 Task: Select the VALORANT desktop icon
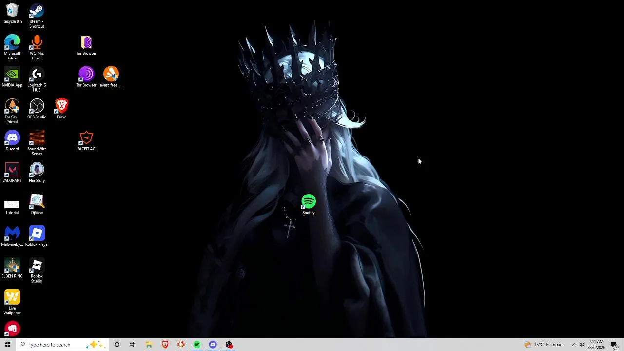pyautogui.click(x=12, y=173)
